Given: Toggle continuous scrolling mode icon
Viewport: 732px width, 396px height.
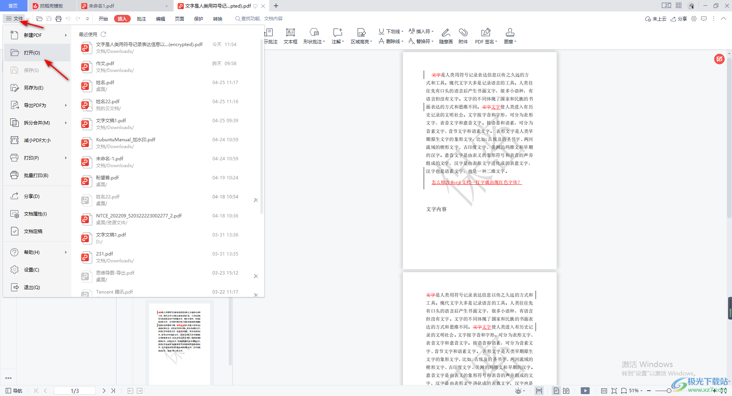Looking at the screenshot, I should coord(539,391).
